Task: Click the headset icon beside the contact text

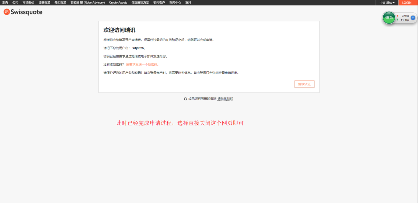Action: [185, 99]
